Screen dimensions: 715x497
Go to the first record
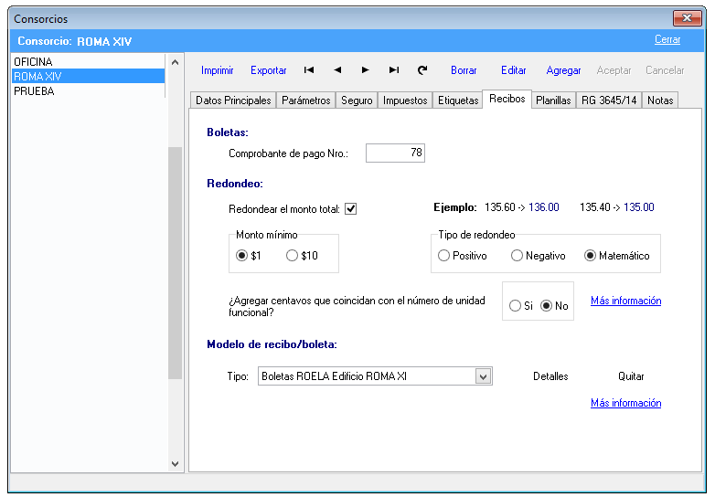pos(309,70)
